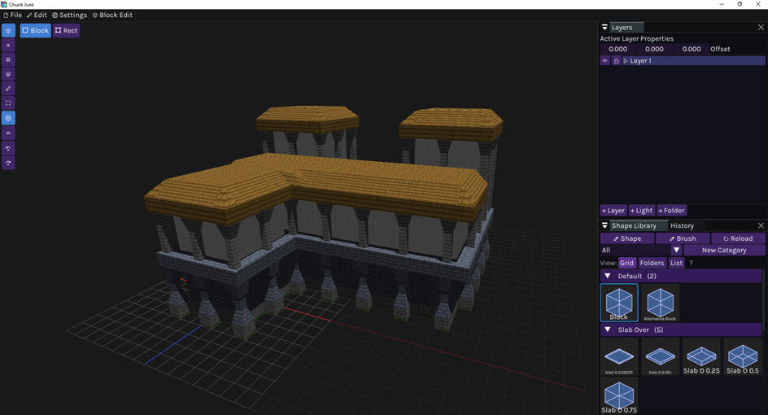Image resolution: width=768 pixels, height=415 pixels.
Task: Select the Slab O 0.25 shape
Action: pyautogui.click(x=701, y=356)
